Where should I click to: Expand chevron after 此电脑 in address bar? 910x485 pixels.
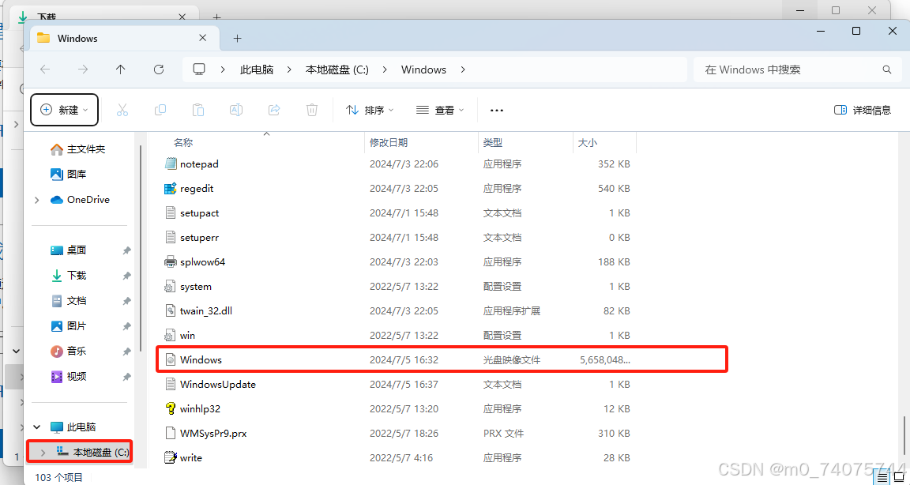click(288, 70)
